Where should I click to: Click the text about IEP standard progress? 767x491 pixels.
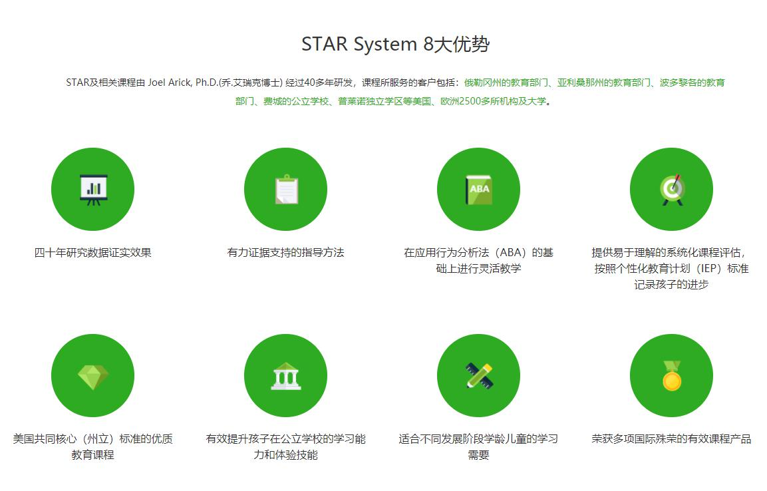point(671,269)
